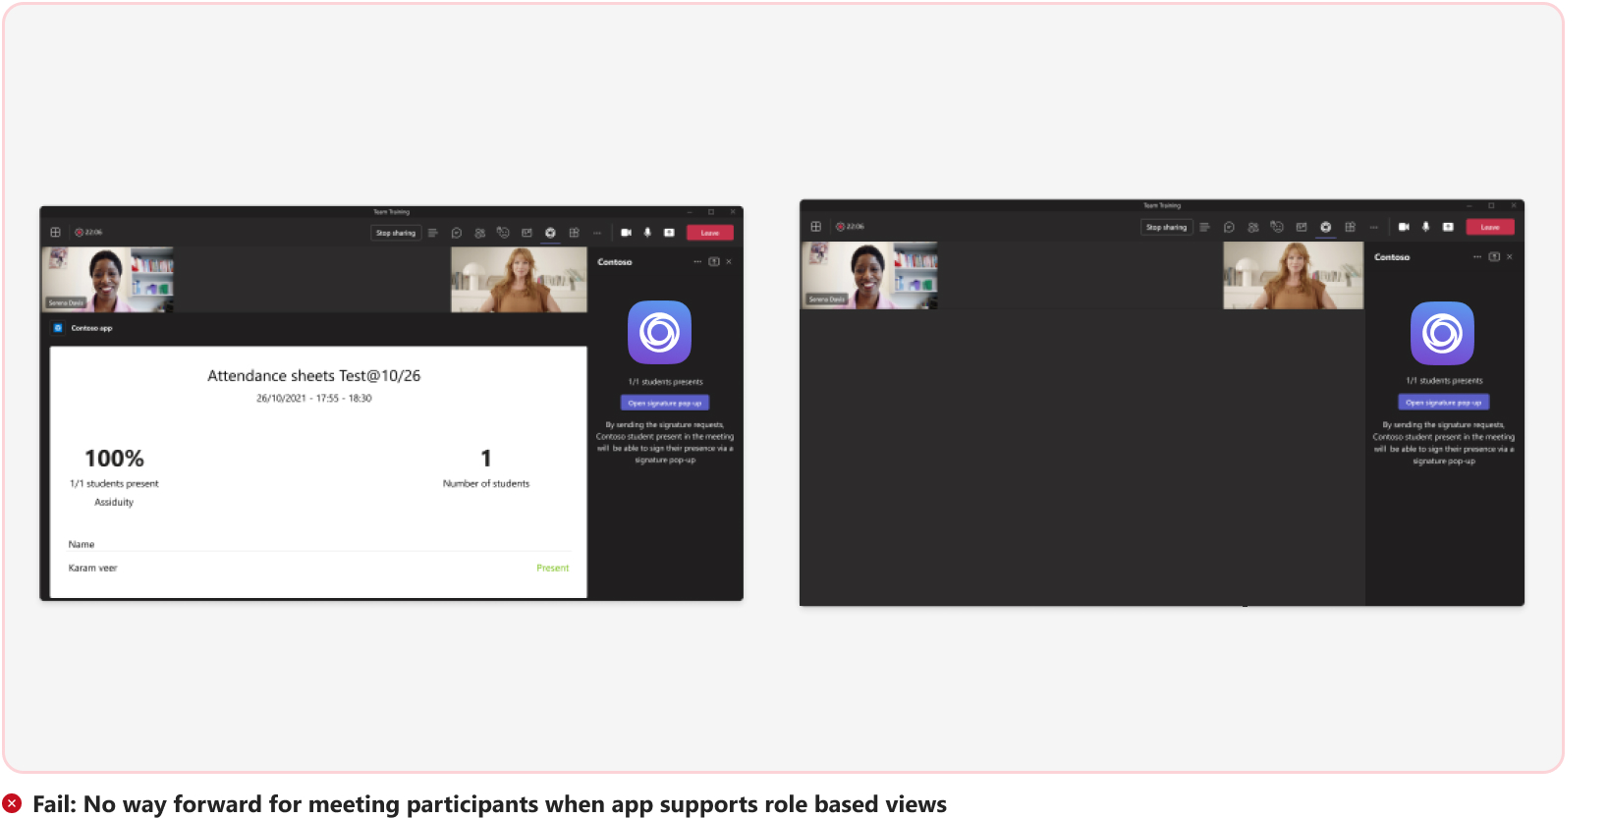Image resolution: width=1608 pixels, height=818 pixels.
Task: Toggle camera in the left meeting window
Action: point(626,233)
